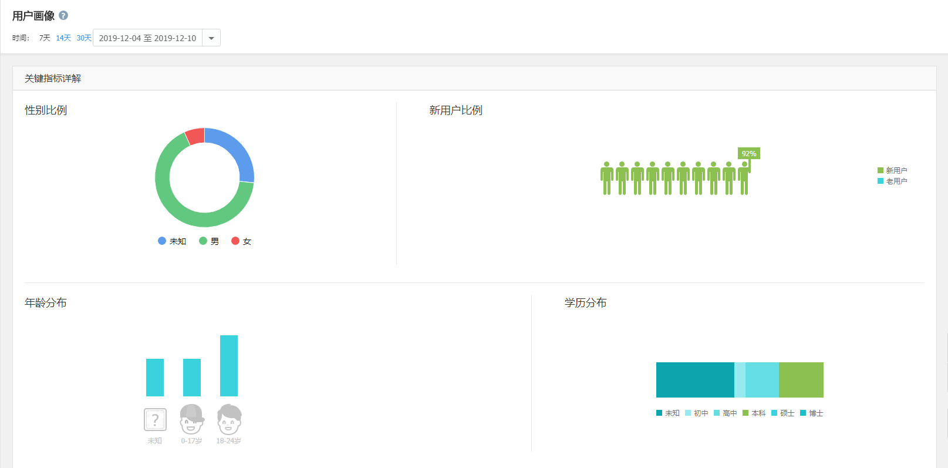Toggle the 博士 education legend item
948x468 pixels.
pos(812,413)
